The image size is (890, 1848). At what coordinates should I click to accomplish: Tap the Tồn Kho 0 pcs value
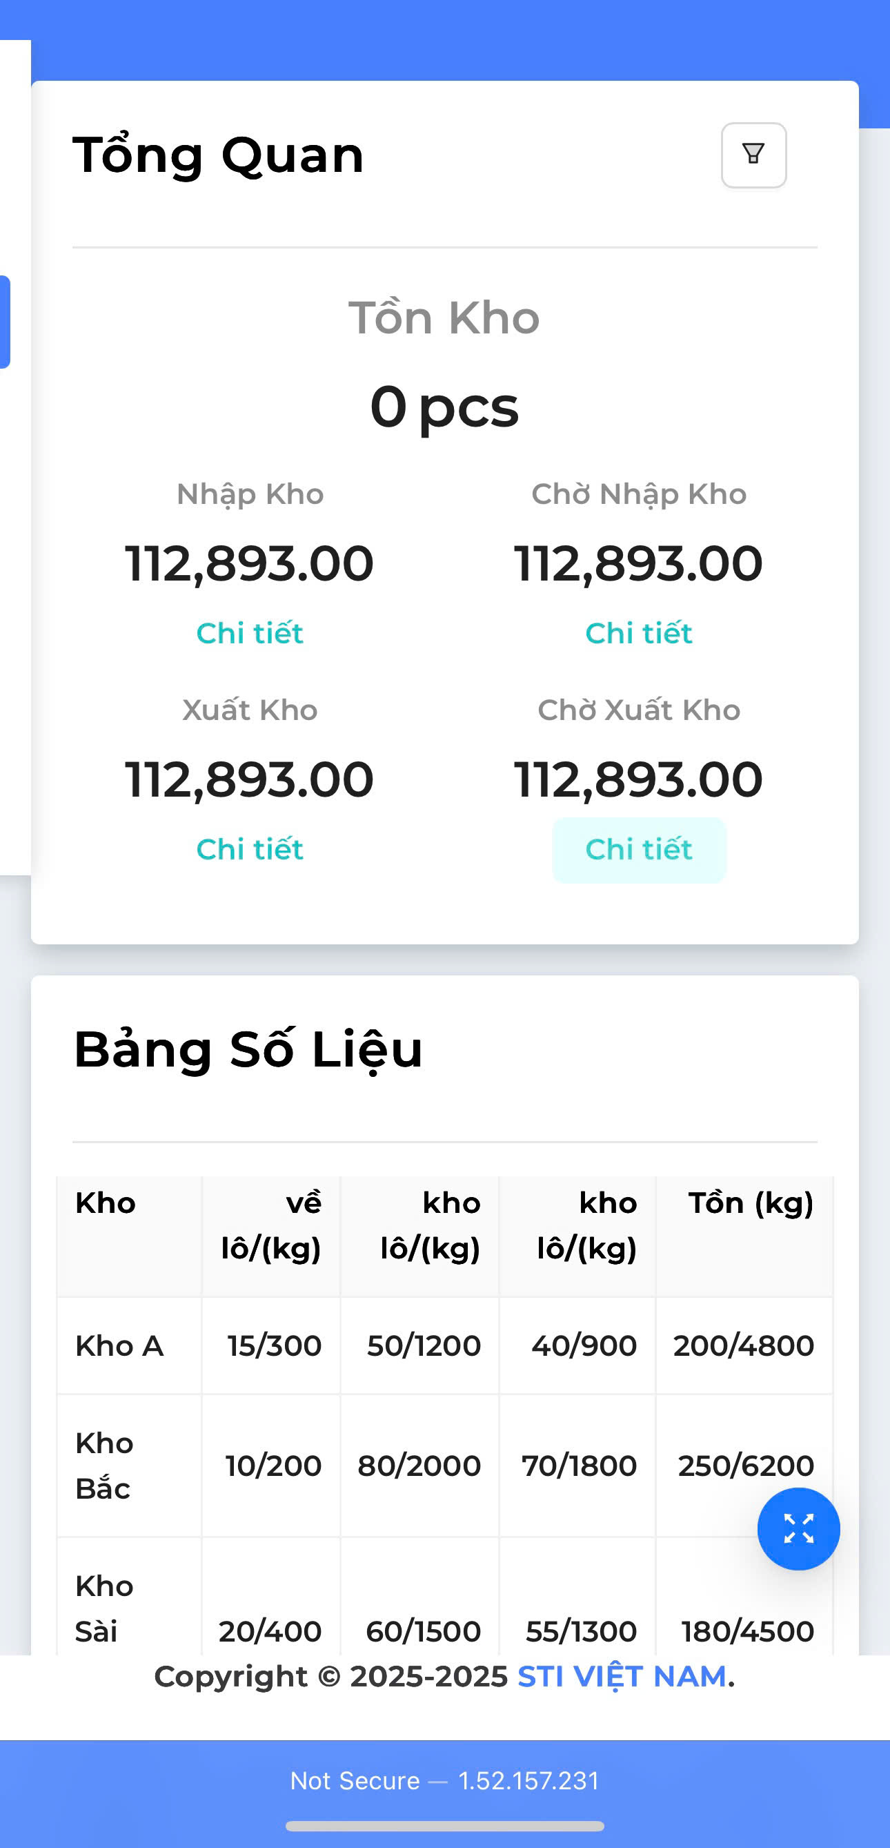point(444,407)
